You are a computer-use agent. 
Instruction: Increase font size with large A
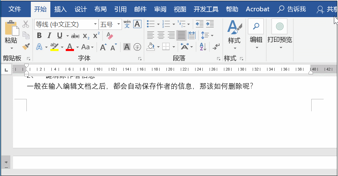coord(103,47)
